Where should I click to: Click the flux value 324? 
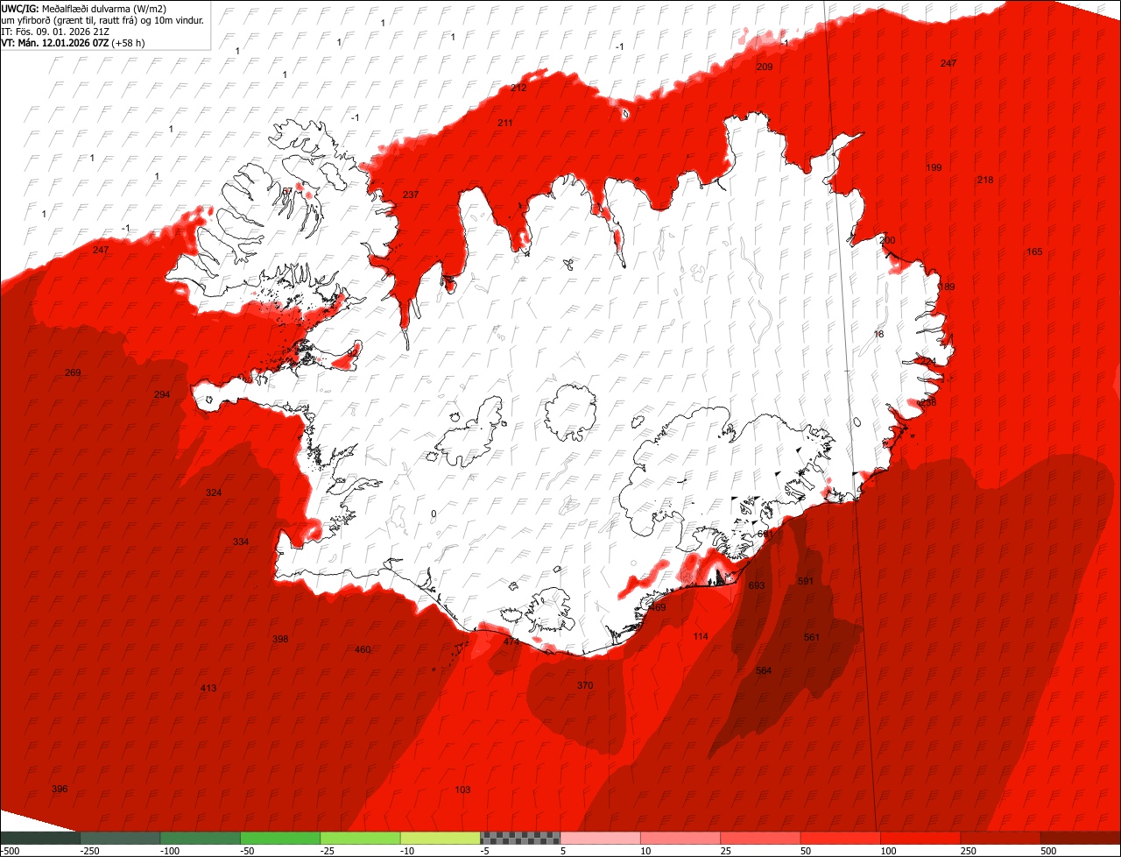(x=214, y=492)
